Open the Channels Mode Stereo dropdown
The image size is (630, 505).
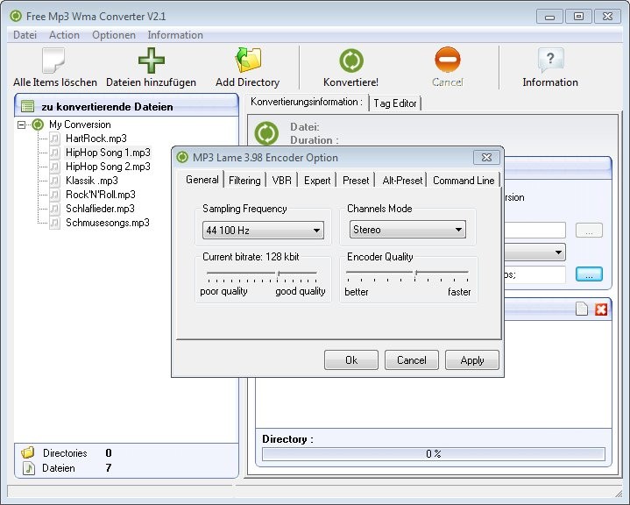[407, 230]
